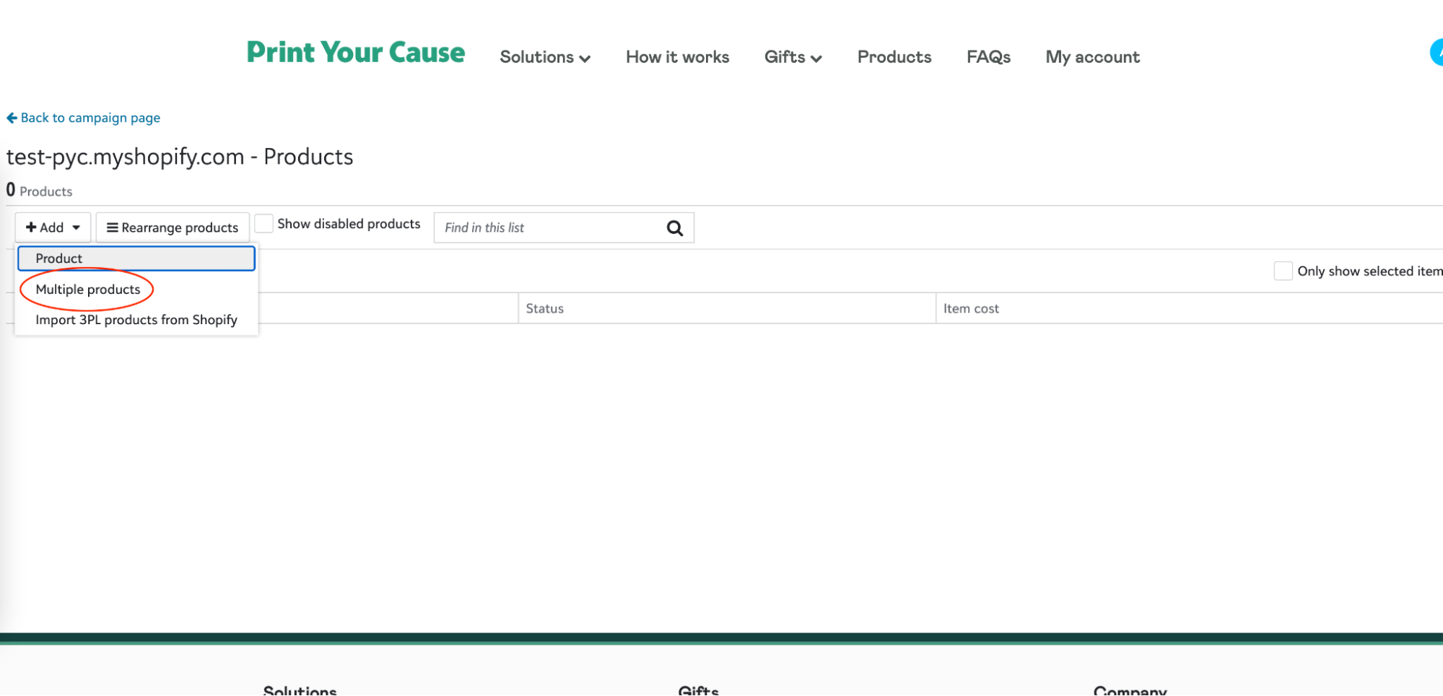Click Rearrange products button
This screenshot has width=1443, height=696.
173,227
